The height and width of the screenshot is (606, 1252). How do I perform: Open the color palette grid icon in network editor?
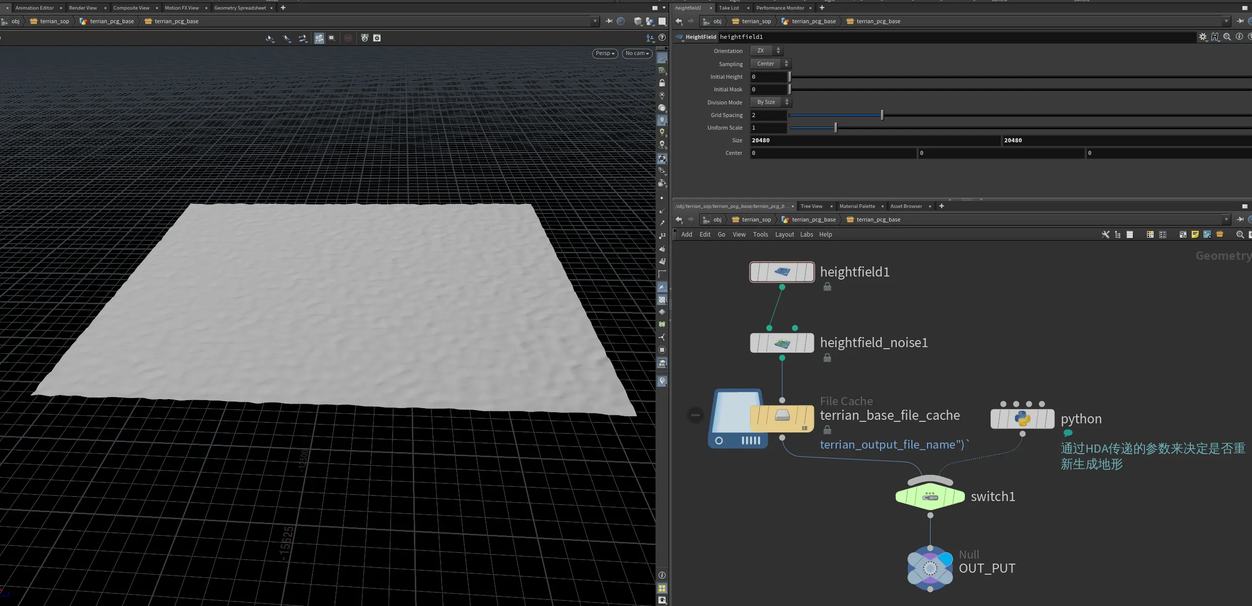tap(1150, 235)
